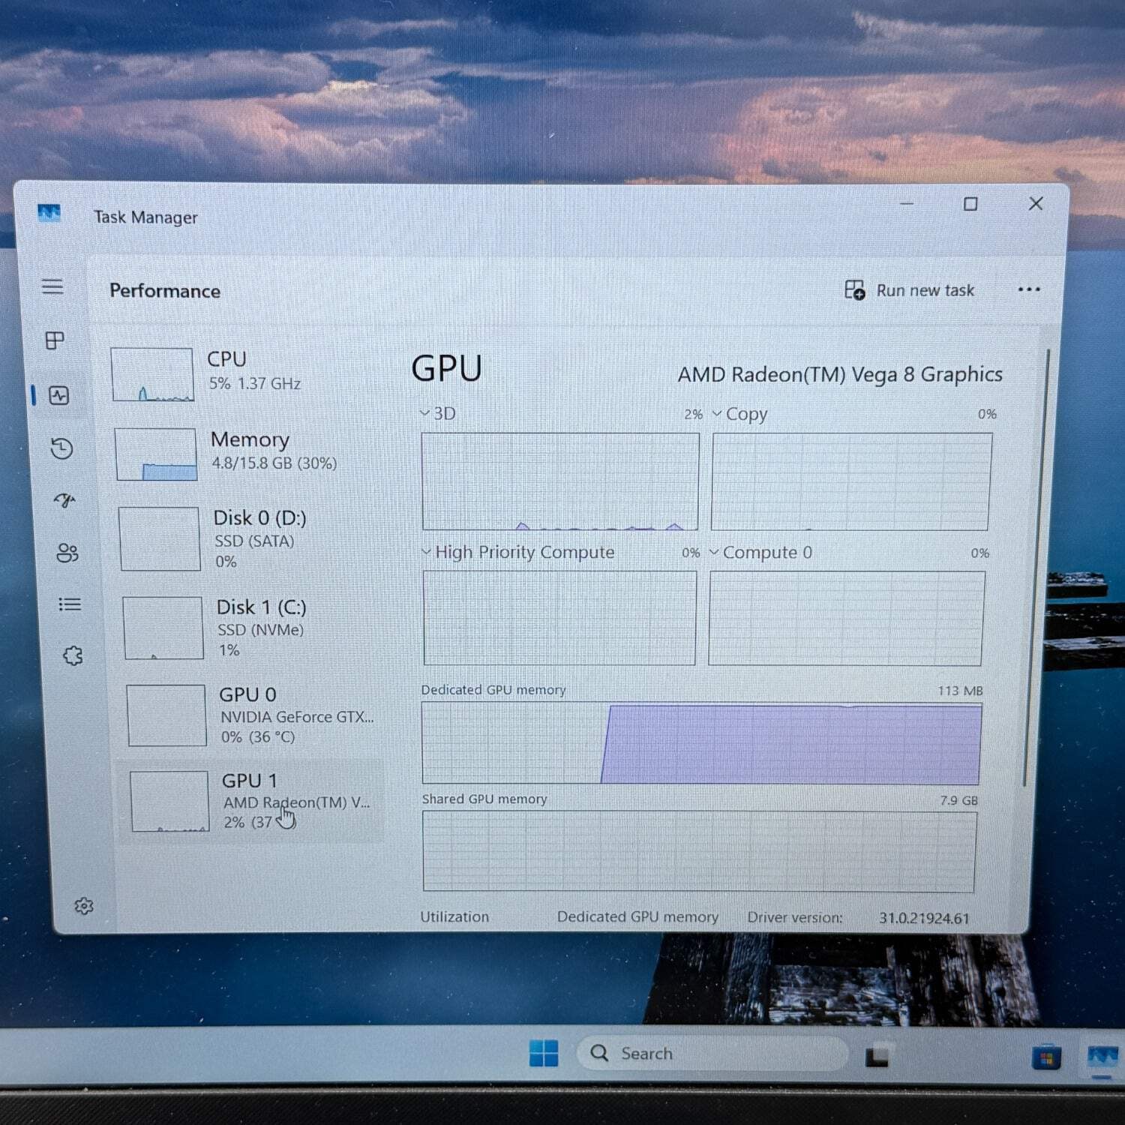Click the Compute 0 graph
Image resolution: width=1125 pixels, height=1125 pixels.
(x=847, y=618)
